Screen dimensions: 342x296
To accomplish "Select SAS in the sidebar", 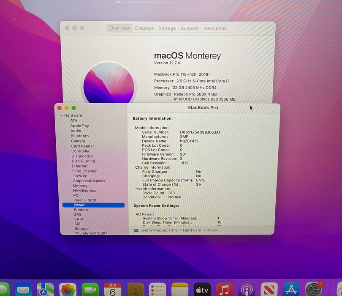I will point(78,214).
